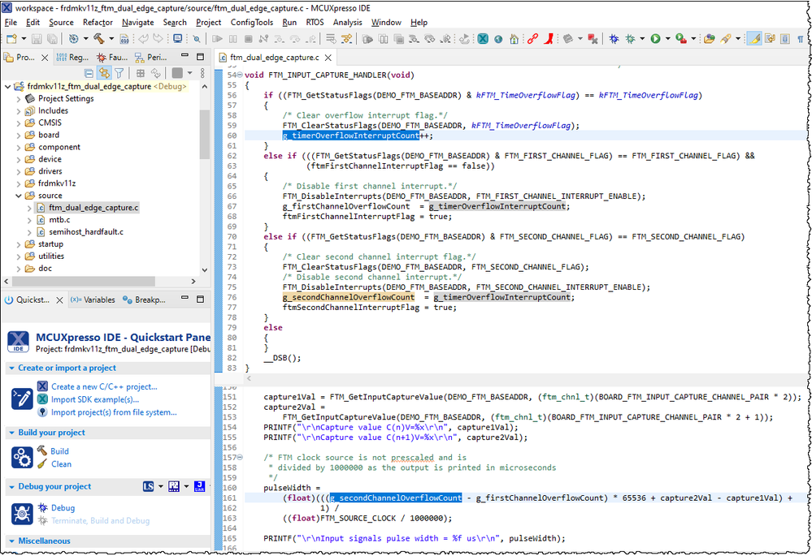Click the blue bug debug toolbar icon
Image resolution: width=812 pixels, height=556 pixels.
click(x=614, y=39)
